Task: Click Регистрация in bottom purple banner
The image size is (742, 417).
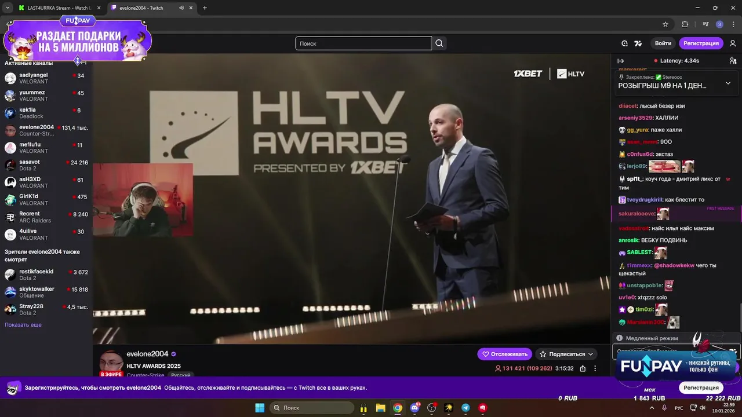Action: point(701,387)
